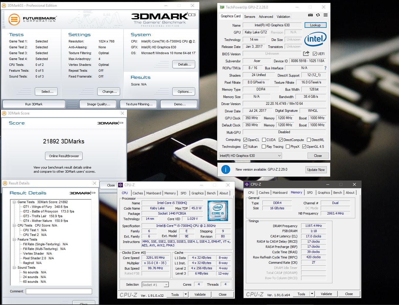Open the Intel HD Graphics 630 GPU dropdown

click(x=250, y=156)
